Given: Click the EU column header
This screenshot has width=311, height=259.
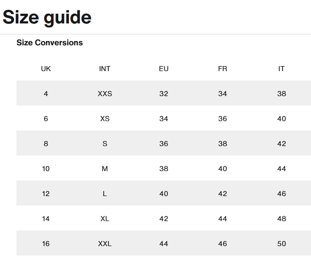Looking at the screenshot, I should pos(164,69).
